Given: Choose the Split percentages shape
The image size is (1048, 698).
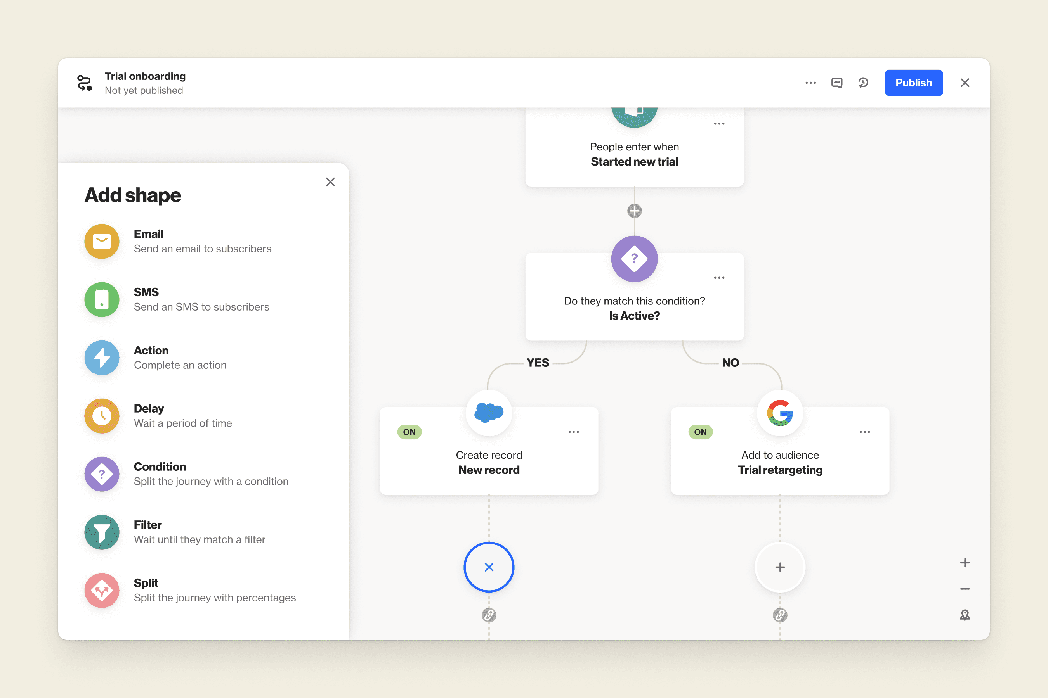Looking at the screenshot, I should (x=102, y=590).
